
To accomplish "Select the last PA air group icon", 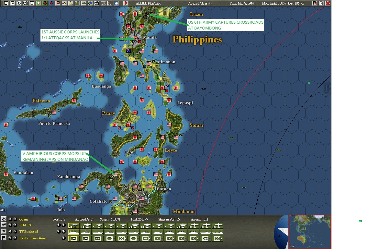I will coord(217,226).
